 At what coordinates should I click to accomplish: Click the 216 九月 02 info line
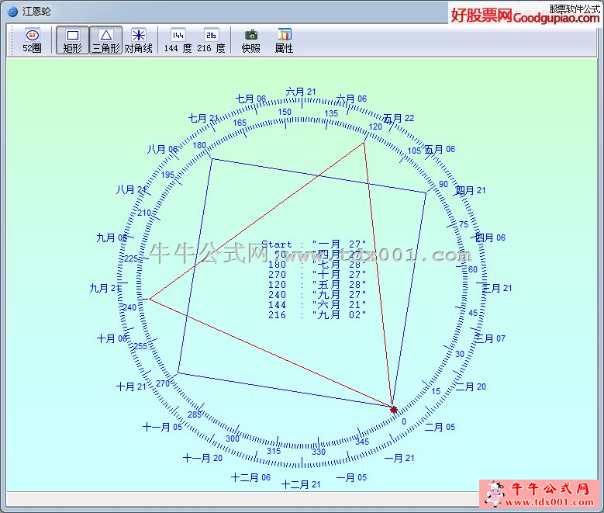[317, 315]
